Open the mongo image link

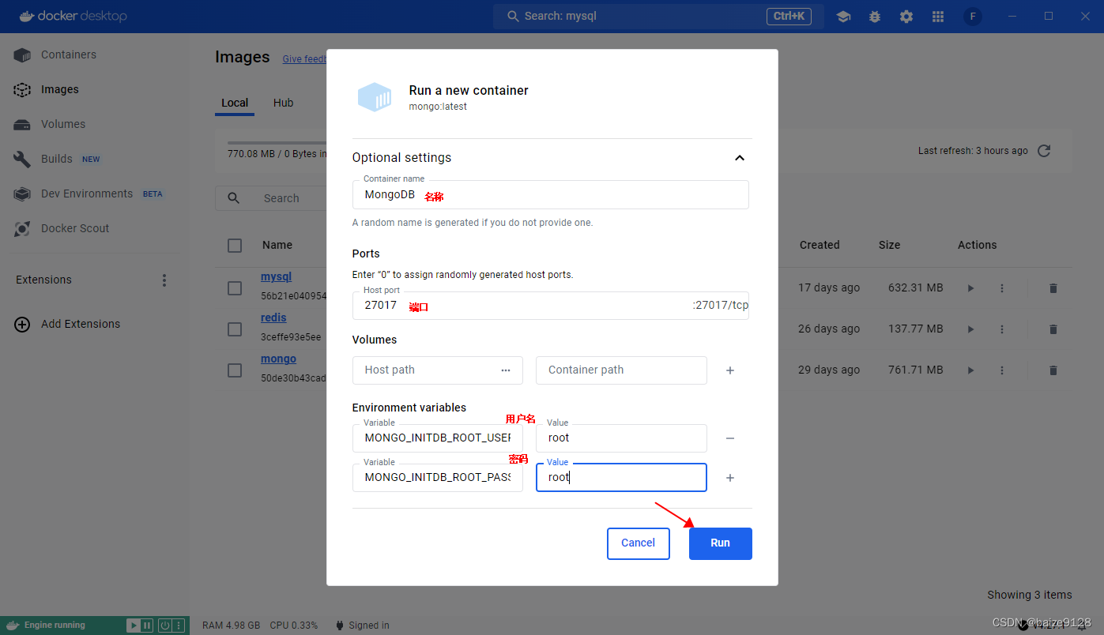tap(278, 359)
